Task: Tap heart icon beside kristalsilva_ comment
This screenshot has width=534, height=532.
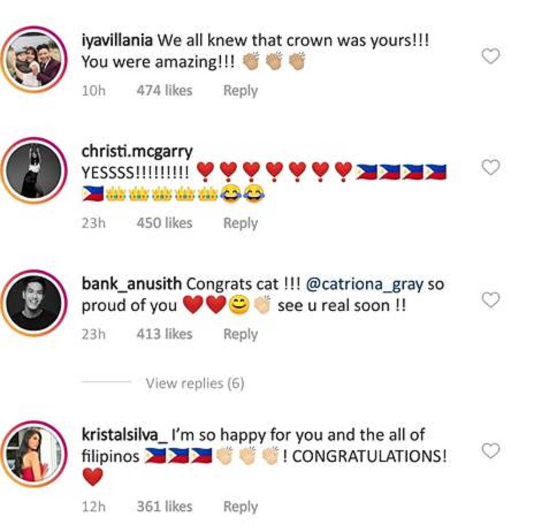Action: pyautogui.click(x=491, y=451)
